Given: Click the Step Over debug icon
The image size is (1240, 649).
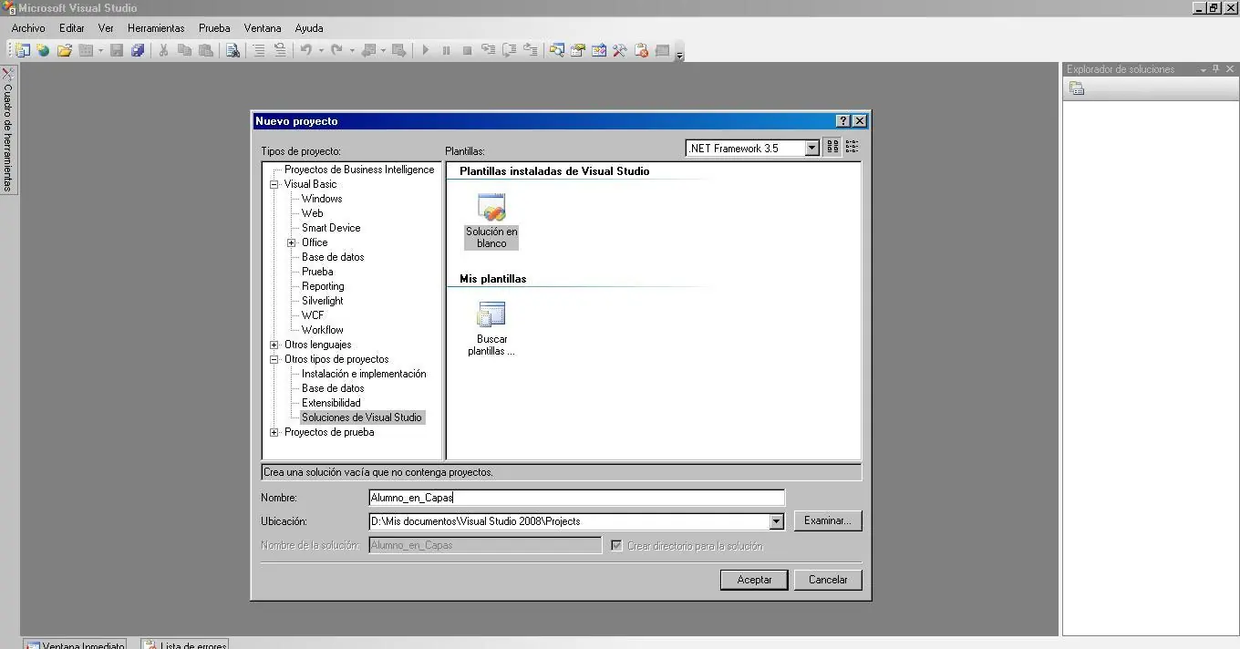Looking at the screenshot, I should click(510, 50).
